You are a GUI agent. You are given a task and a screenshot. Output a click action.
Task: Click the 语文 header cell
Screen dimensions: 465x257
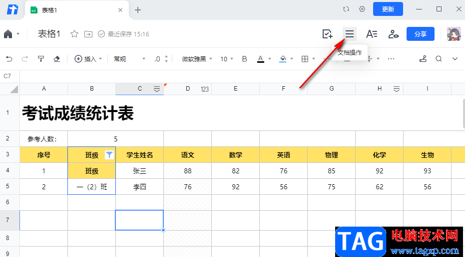(187, 155)
